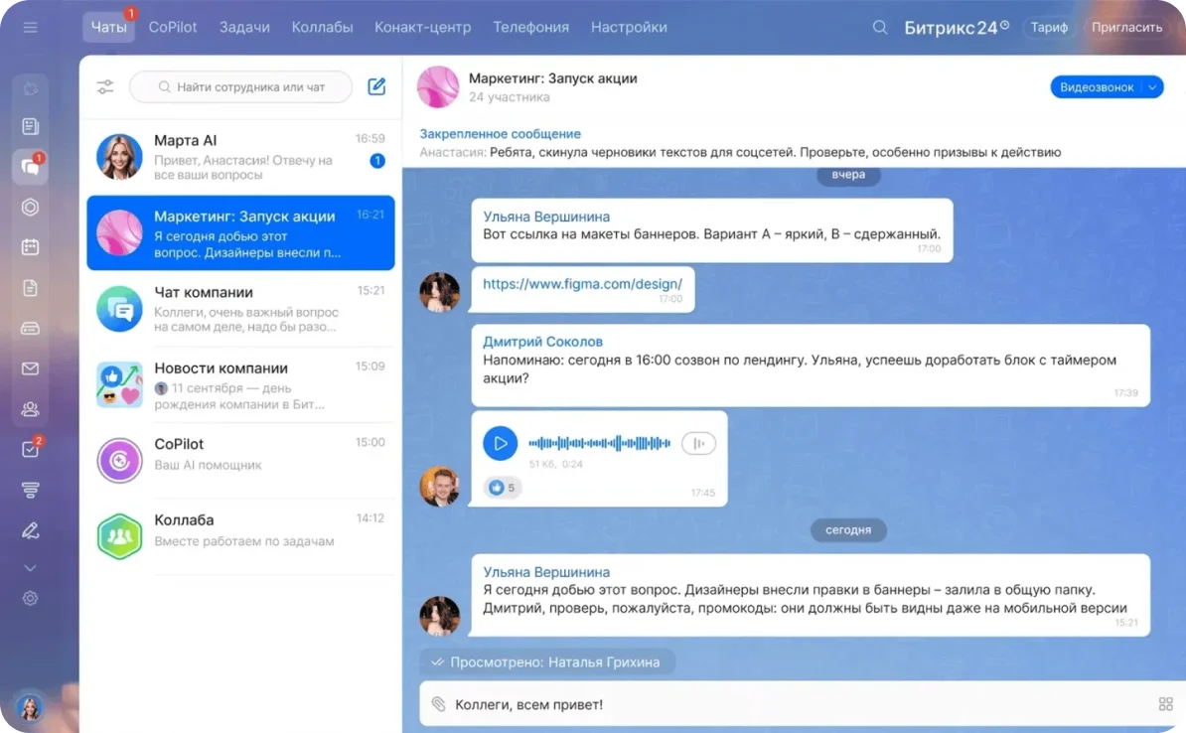Screen dimensions: 1186x733
Task: Open the Новости компании chat
Action: click(240, 385)
